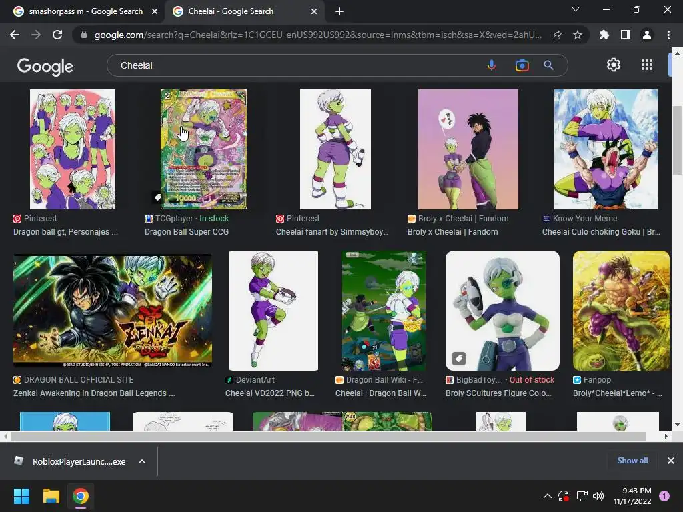Viewport: 683px width, 512px height.
Task: Open the Pinterest Dragon ball gt image
Action: 73,149
